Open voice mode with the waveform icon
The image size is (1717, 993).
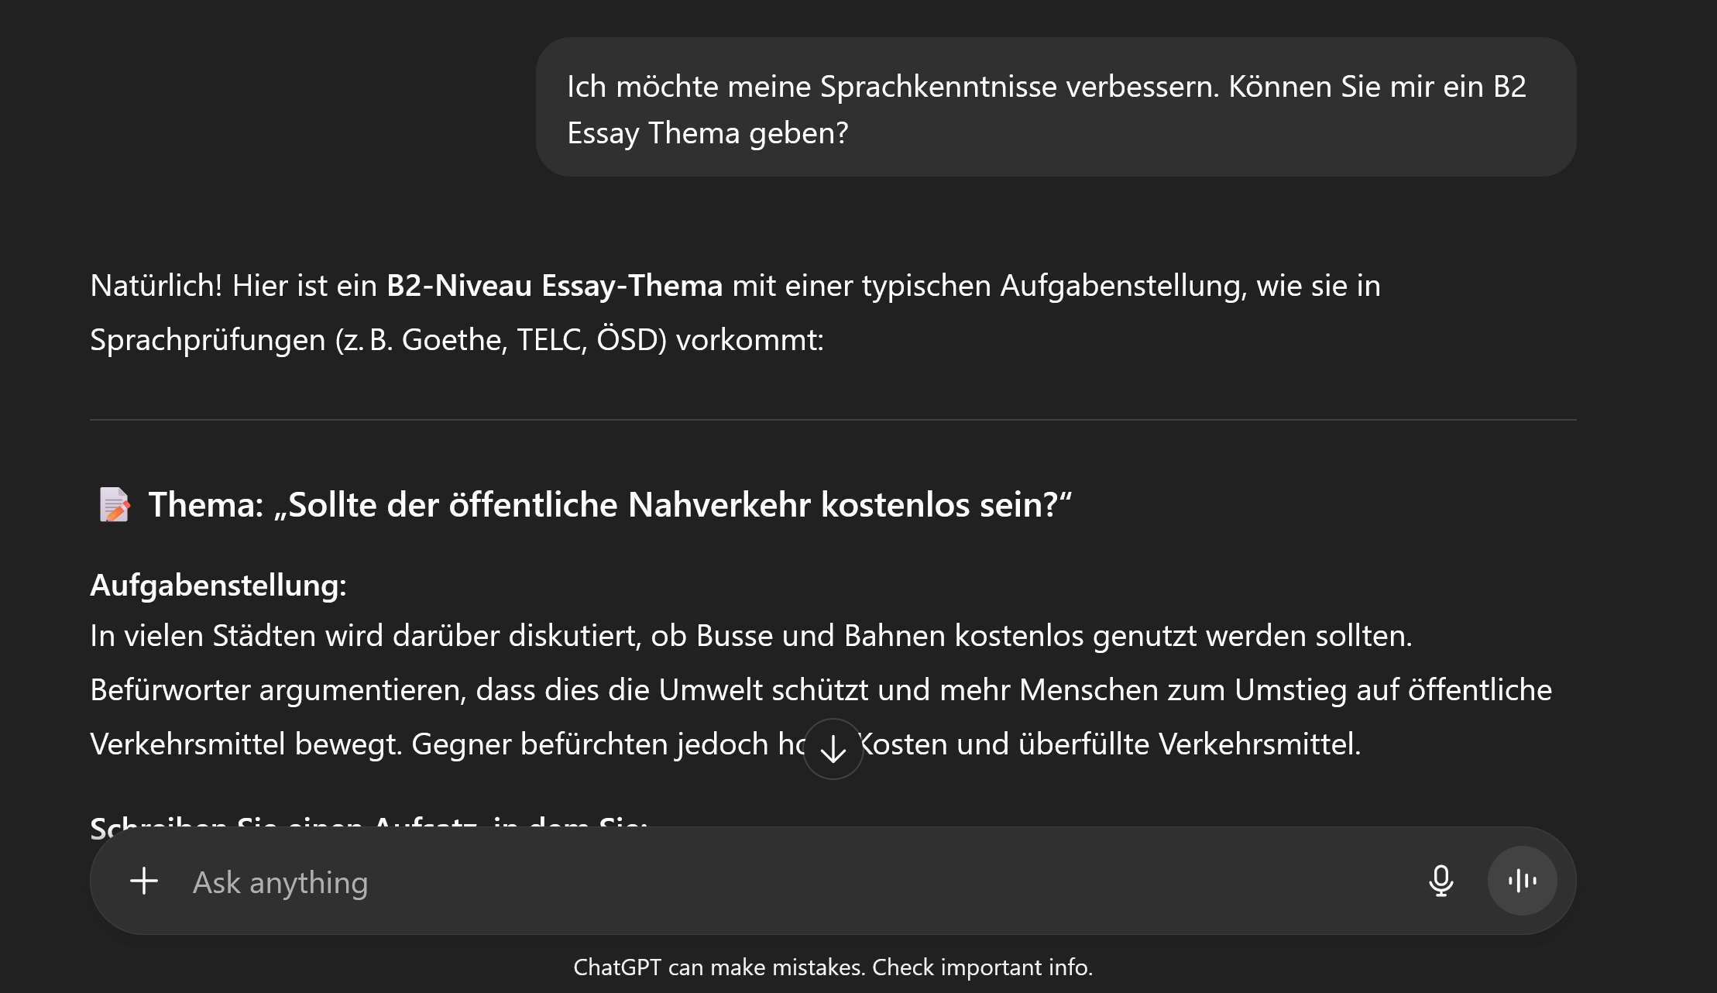[x=1522, y=881]
